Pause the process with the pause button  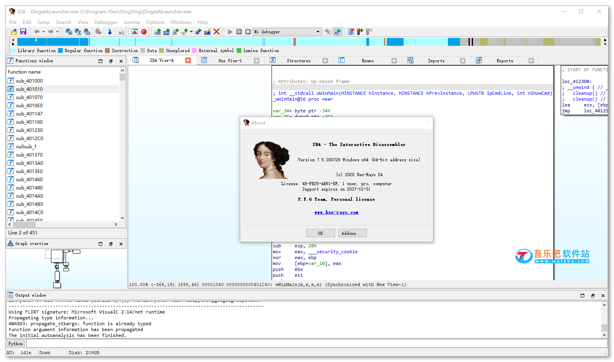pos(239,32)
